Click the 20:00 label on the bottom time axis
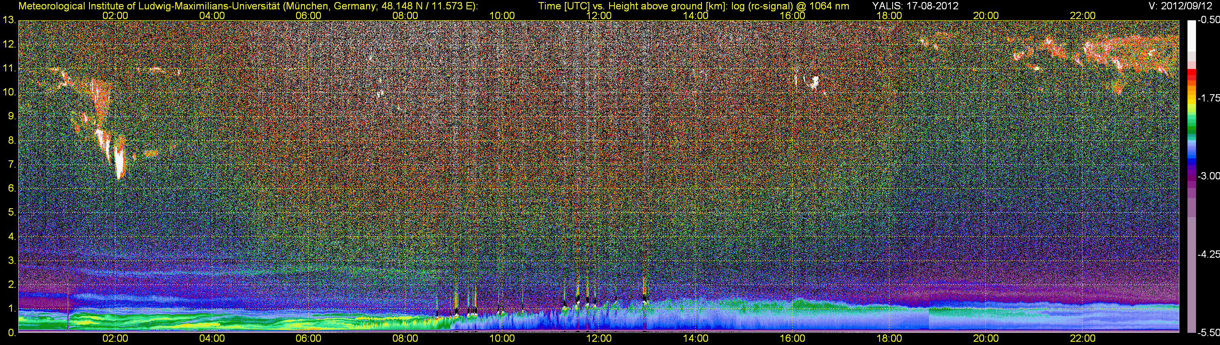1220x345 pixels. 986,339
